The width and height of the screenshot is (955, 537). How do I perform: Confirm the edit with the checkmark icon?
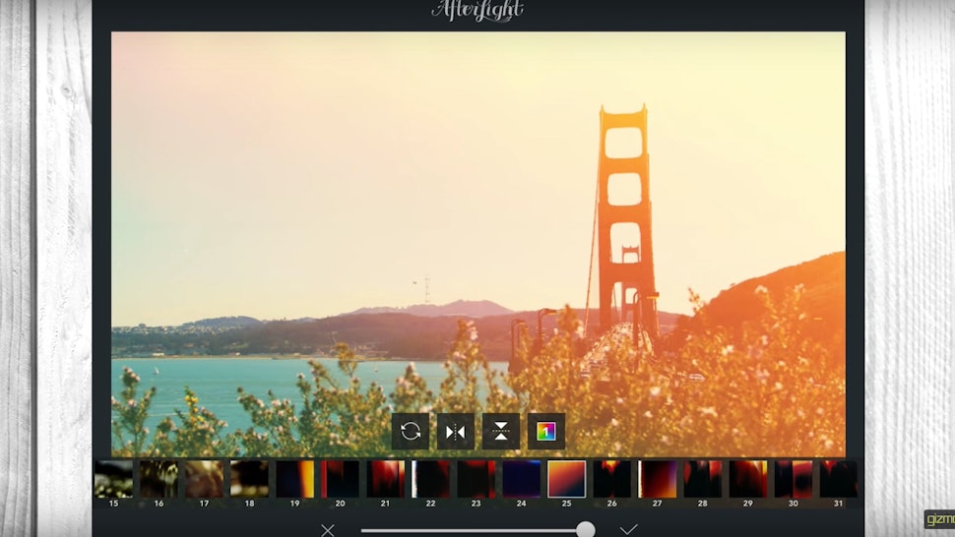click(x=628, y=529)
